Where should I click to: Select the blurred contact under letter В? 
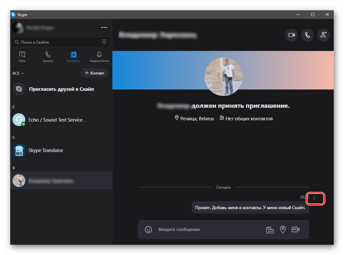tap(61, 181)
